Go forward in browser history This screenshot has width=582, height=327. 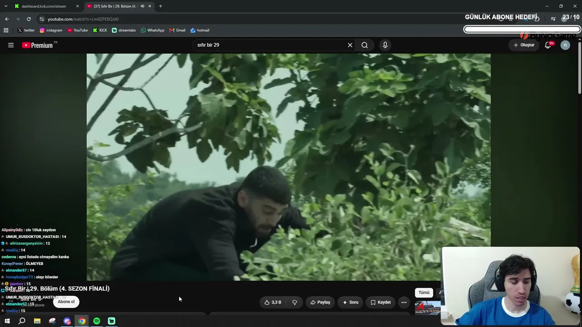pos(18,19)
